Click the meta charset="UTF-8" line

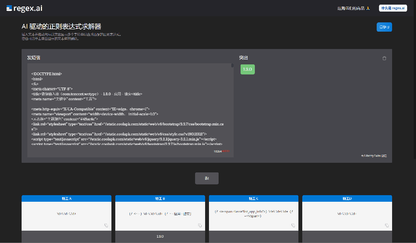(x=52, y=89)
